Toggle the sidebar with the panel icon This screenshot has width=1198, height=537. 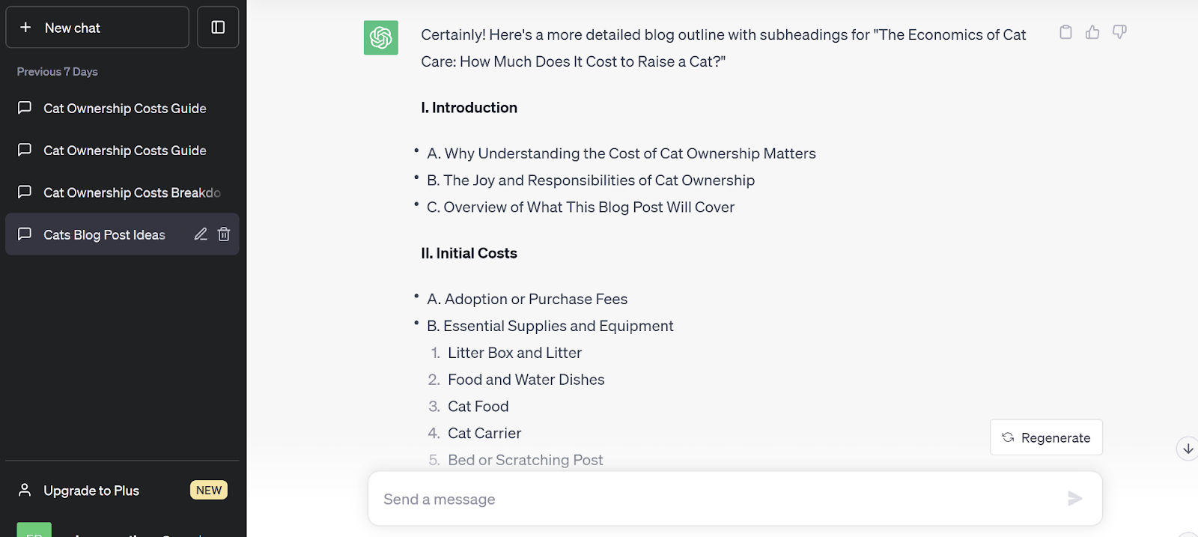click(218, 28)
